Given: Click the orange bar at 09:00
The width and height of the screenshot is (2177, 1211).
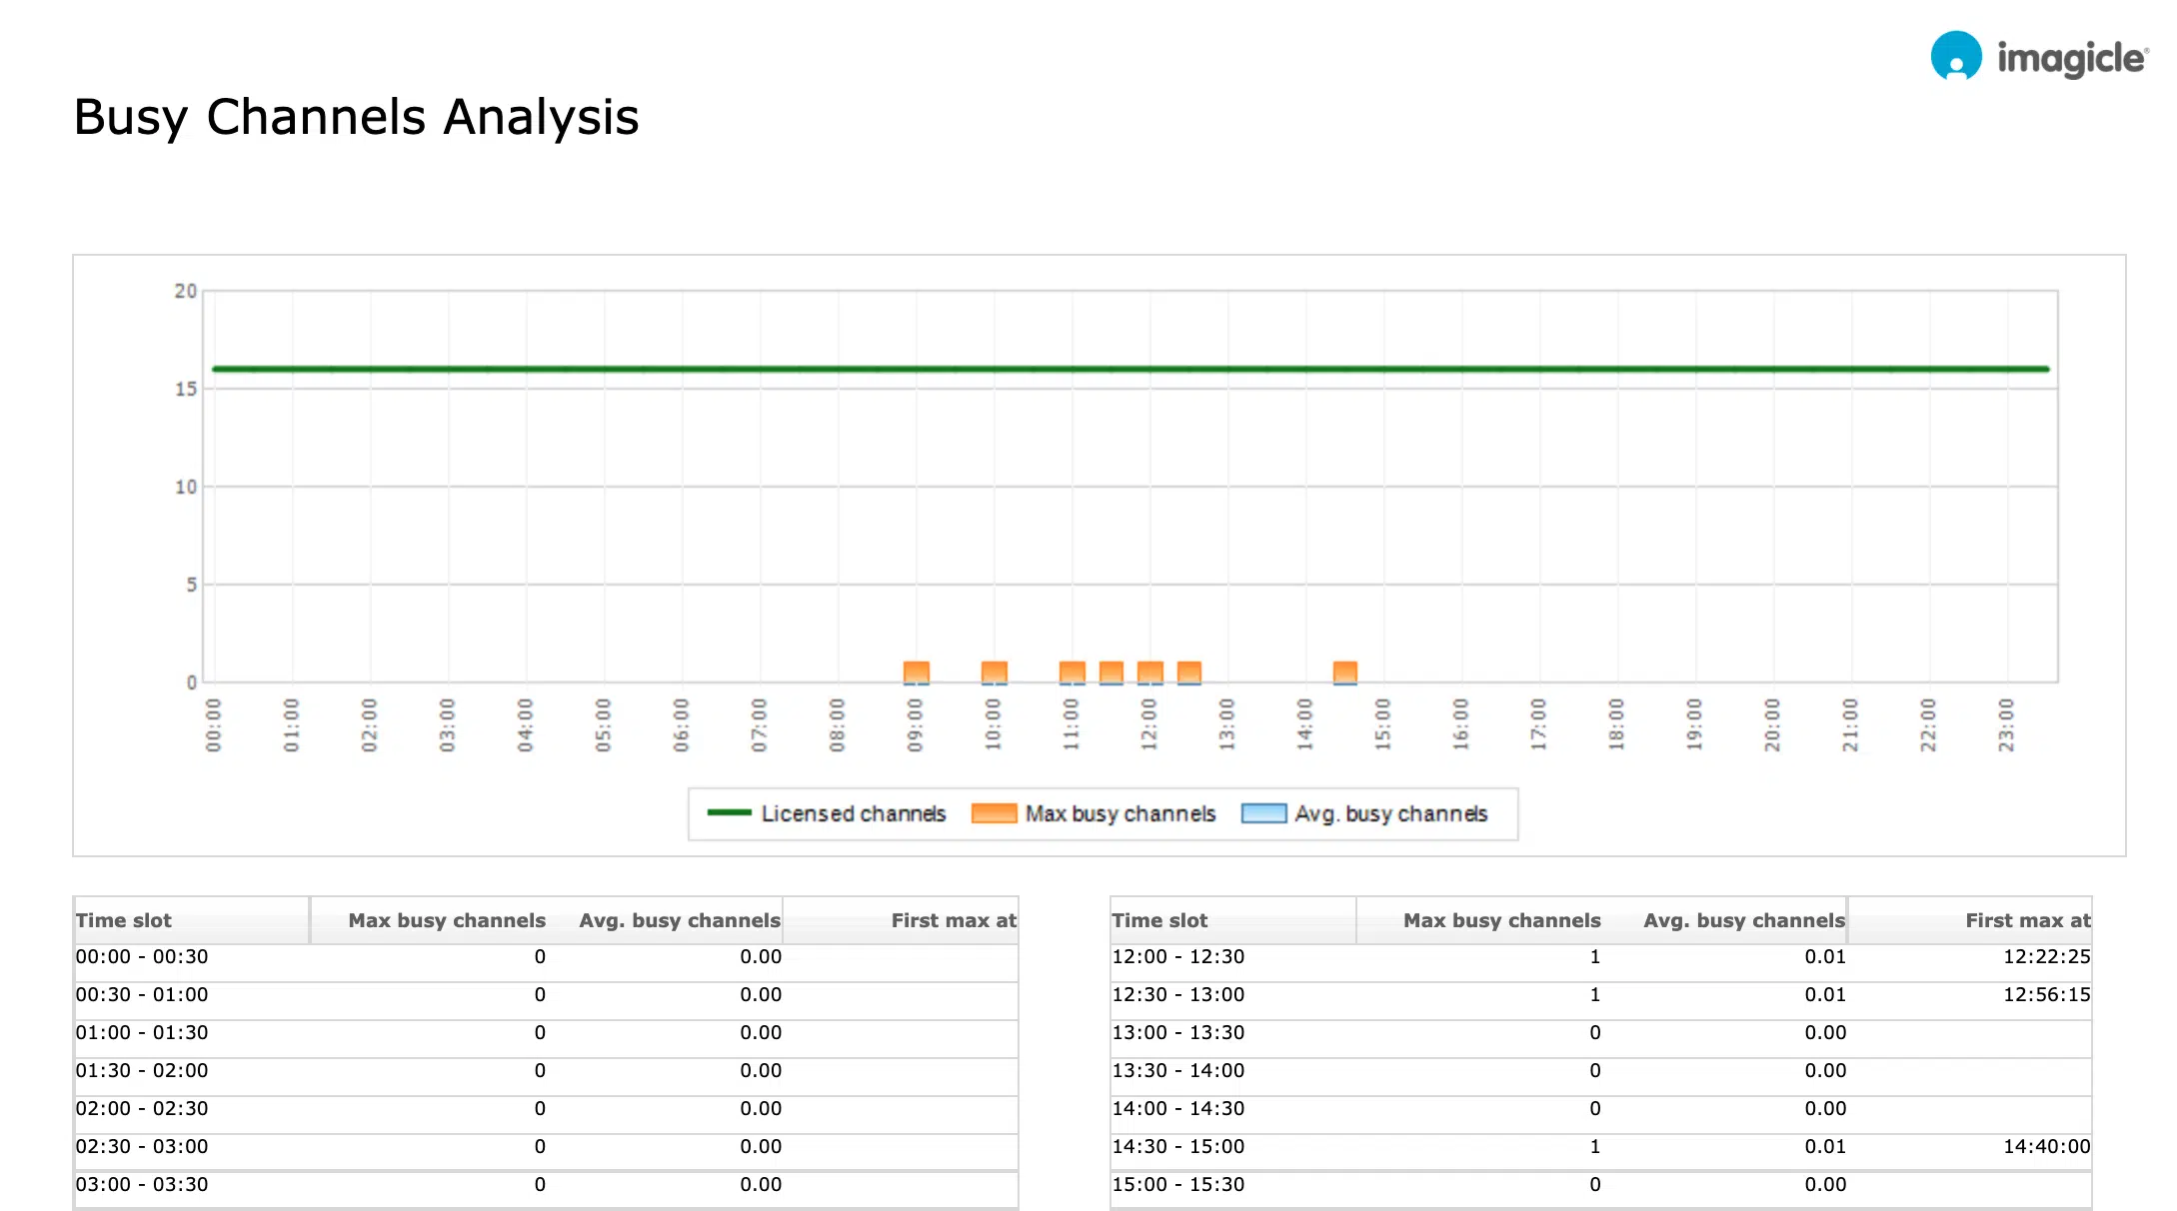Looking at the screenshot, I should click(916, 671).
